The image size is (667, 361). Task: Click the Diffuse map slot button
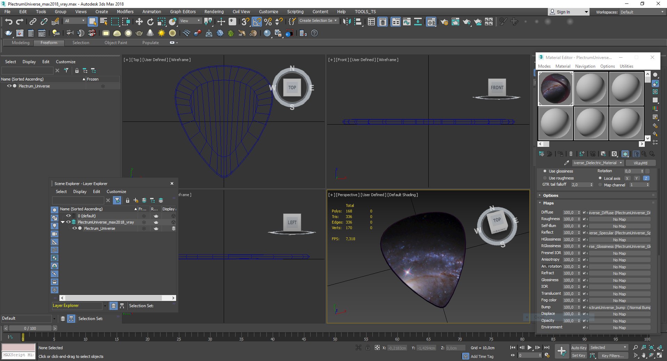[x=619, y=212]
